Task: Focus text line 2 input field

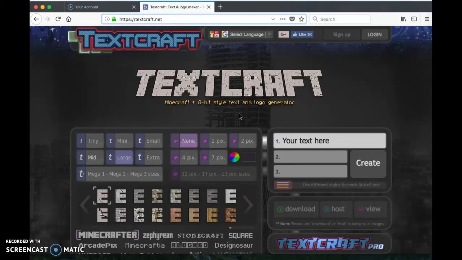Action: pyautogui.click(x=310, y=157)
